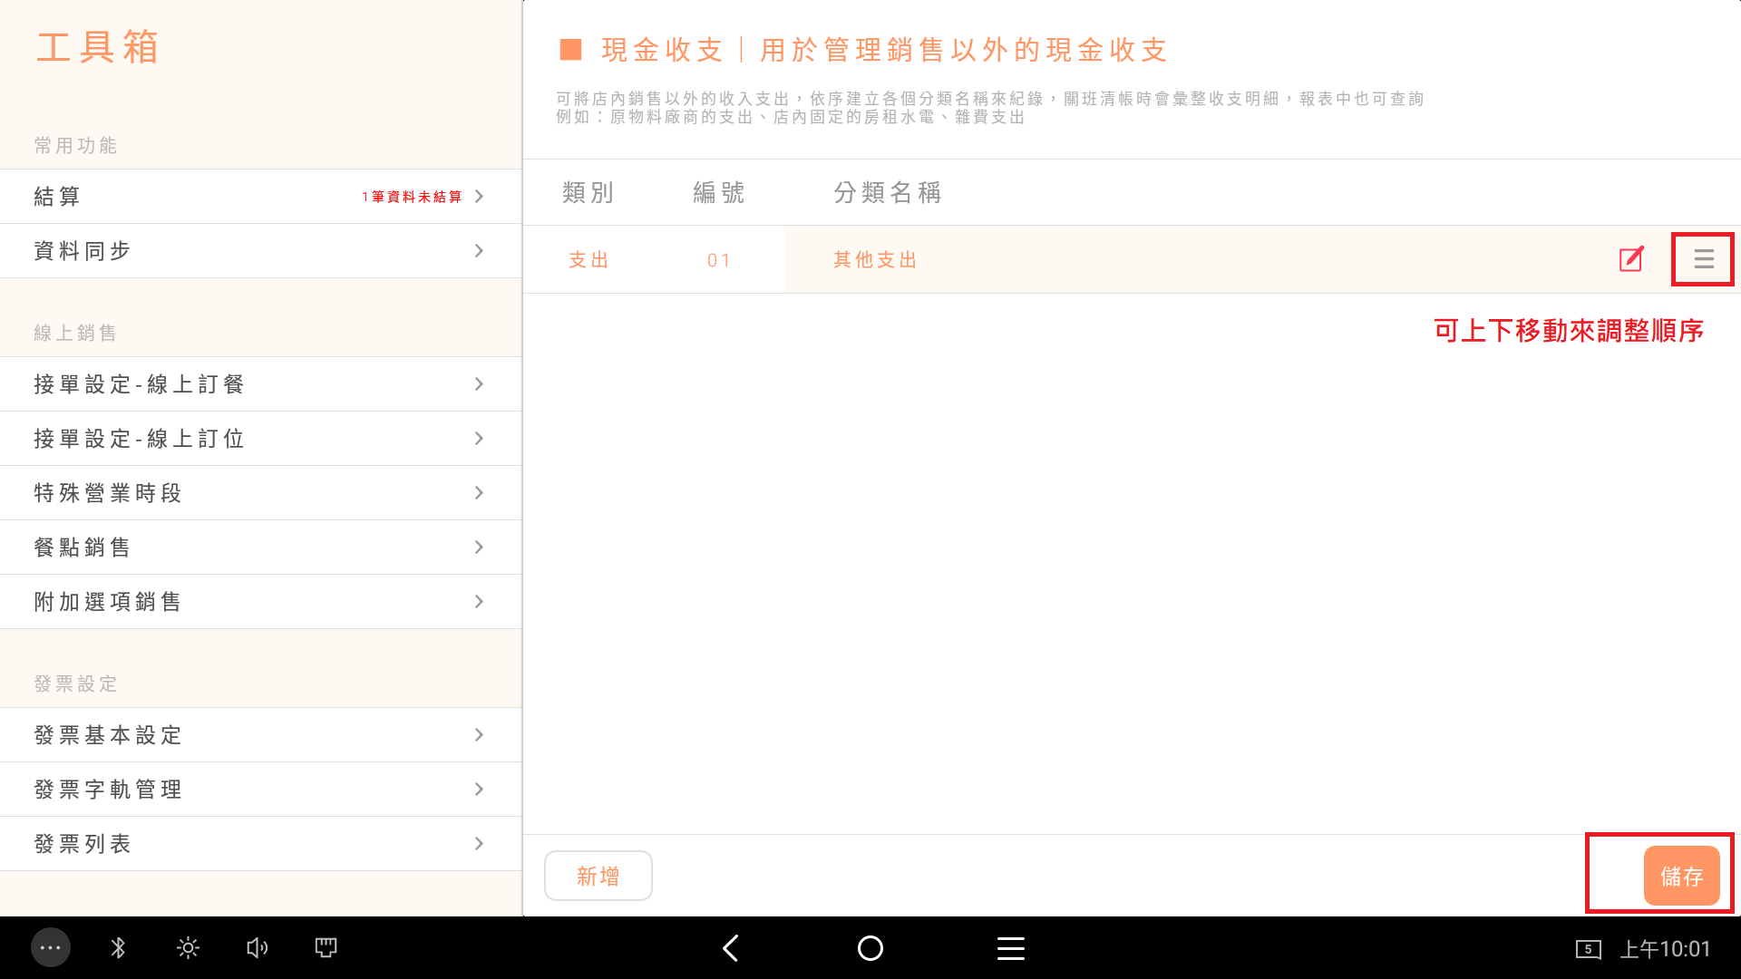
Task: Select the 其他支出 category name cell
Action: pos(875,260)
